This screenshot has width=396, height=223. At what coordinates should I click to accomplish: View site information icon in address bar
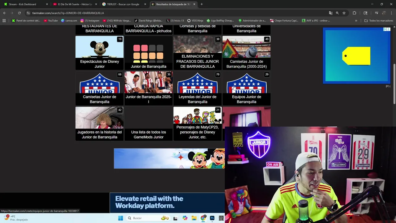28,13
